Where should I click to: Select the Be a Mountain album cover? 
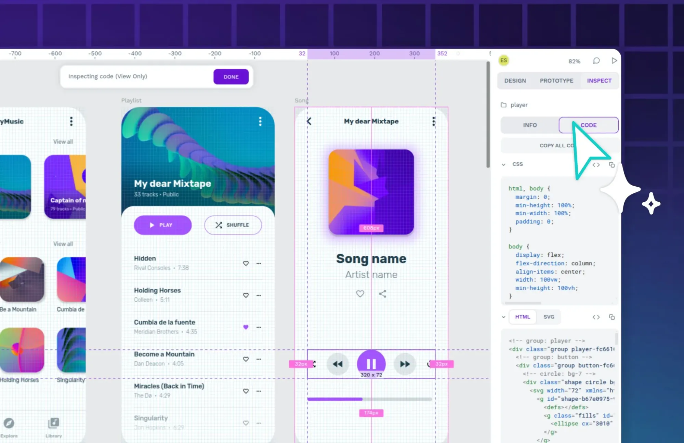pos(22,280)
